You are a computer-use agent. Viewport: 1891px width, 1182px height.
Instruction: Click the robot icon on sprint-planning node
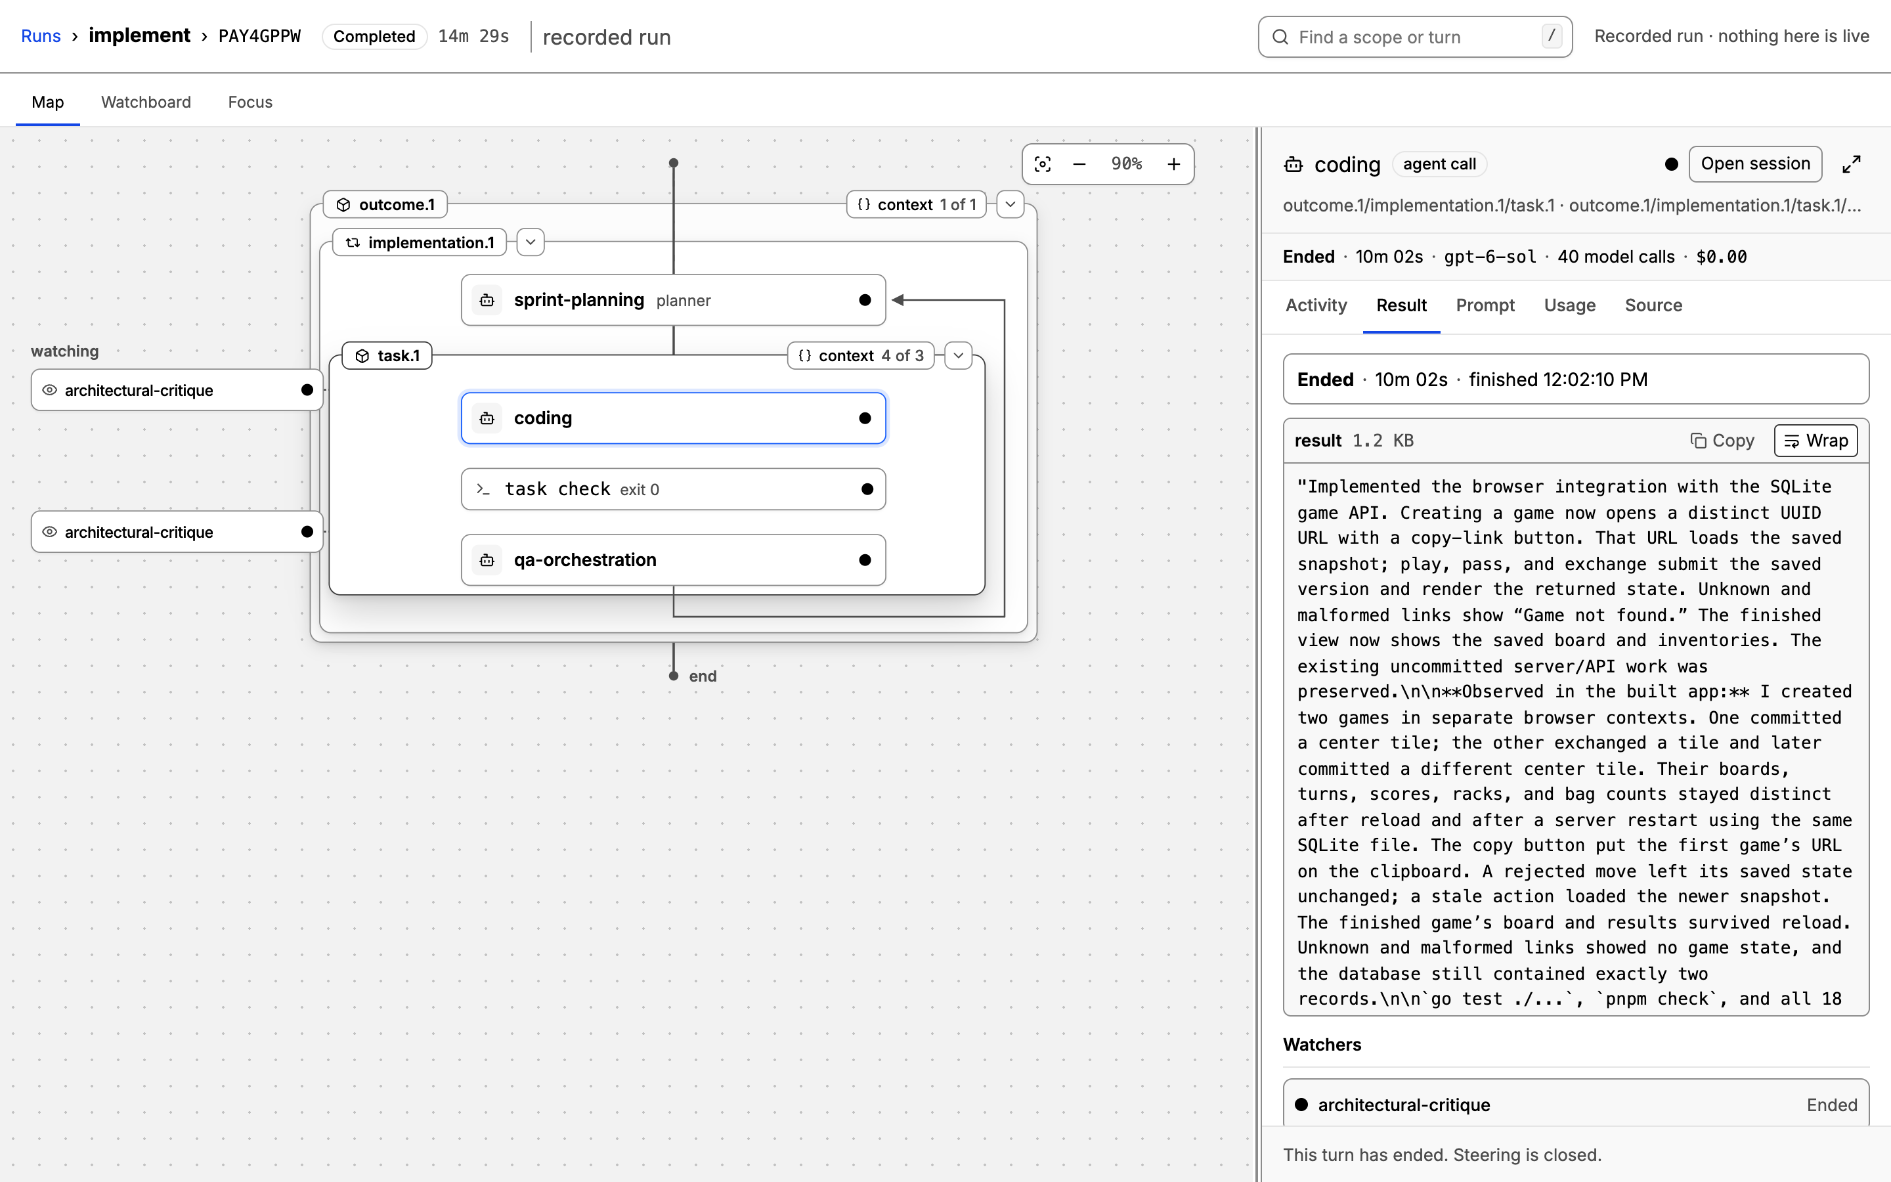[x=487, y=300]
